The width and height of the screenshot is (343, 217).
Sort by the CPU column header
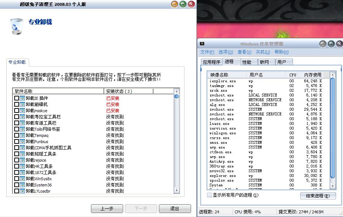tap(293, 75)
